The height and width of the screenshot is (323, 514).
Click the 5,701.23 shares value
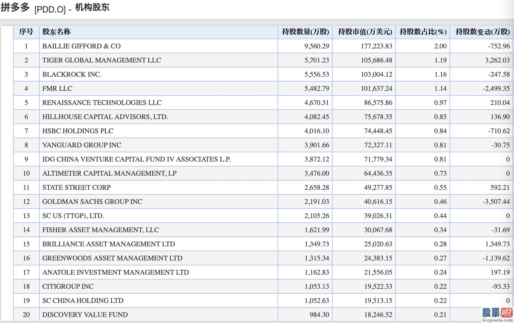click(x=317, y=60)
